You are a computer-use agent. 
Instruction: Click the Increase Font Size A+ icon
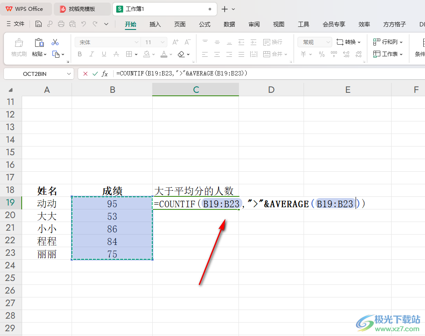[175, 42]
